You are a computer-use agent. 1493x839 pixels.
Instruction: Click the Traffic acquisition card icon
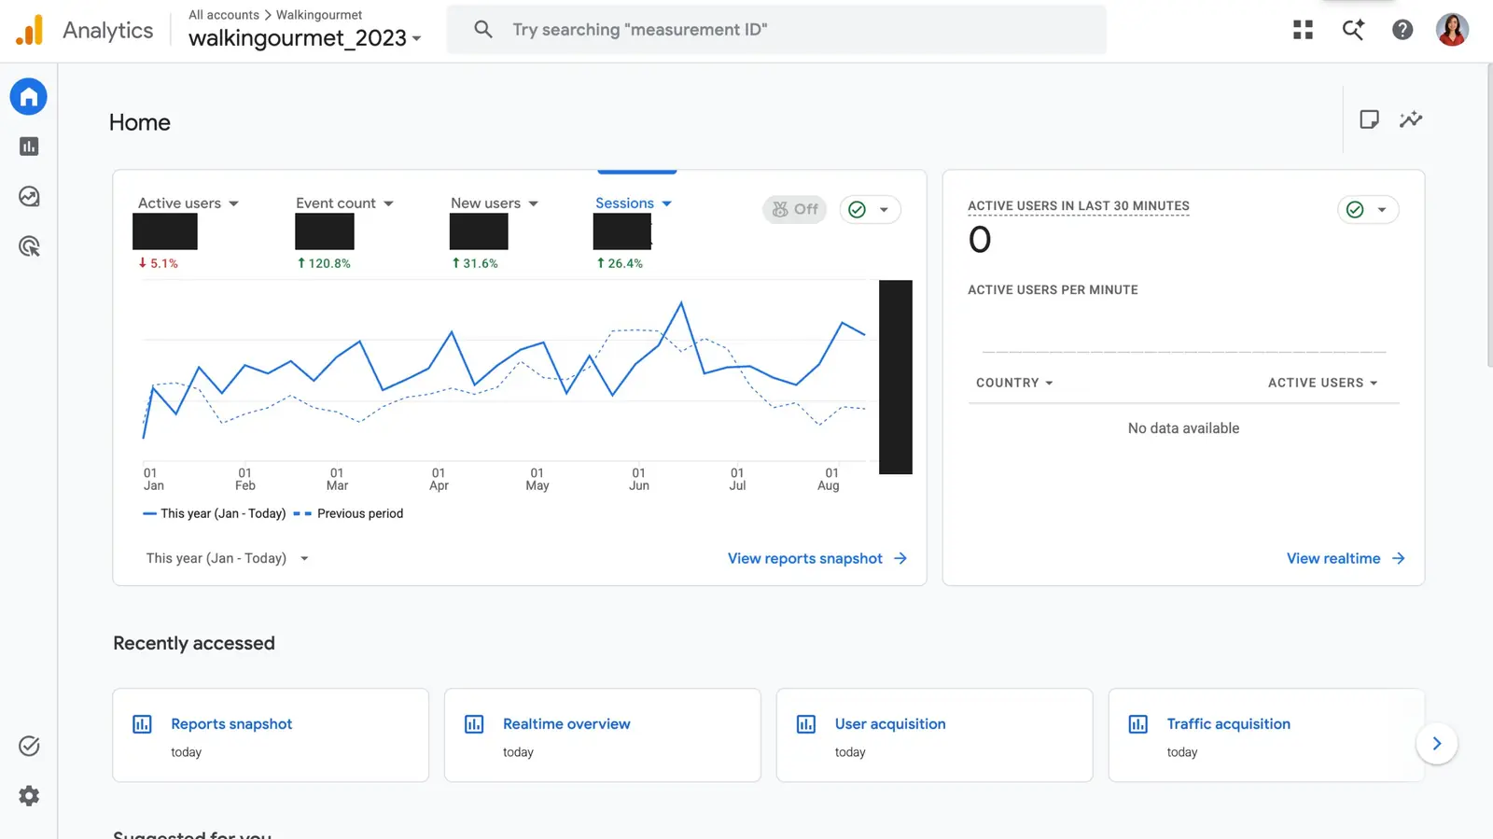point(1138,724)
